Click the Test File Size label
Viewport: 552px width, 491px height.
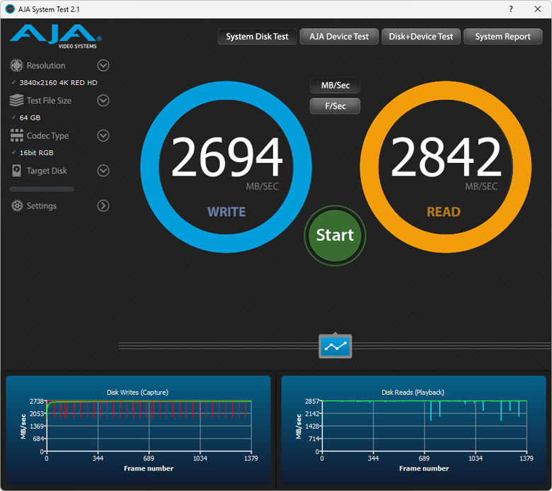coord(50,101)
